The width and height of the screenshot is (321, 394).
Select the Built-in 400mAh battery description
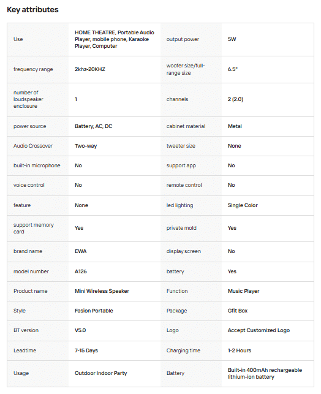pos(265,373)
